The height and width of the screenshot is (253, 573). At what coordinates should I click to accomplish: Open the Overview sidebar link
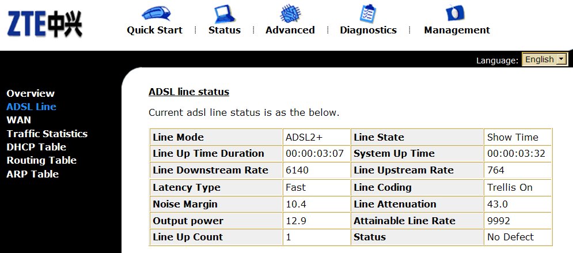point(31,93)
